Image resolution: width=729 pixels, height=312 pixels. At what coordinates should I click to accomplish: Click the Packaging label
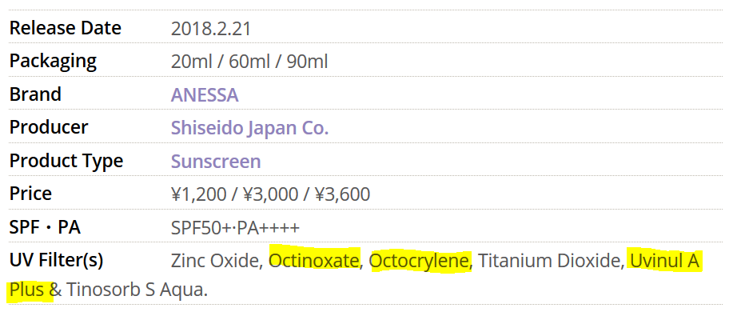click(53, 62)
